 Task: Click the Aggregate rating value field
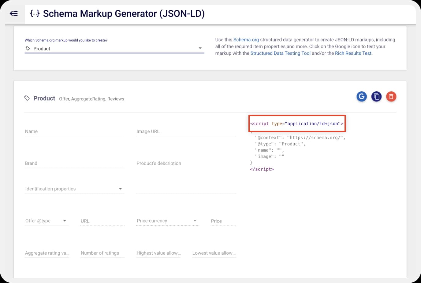point(47,253)
